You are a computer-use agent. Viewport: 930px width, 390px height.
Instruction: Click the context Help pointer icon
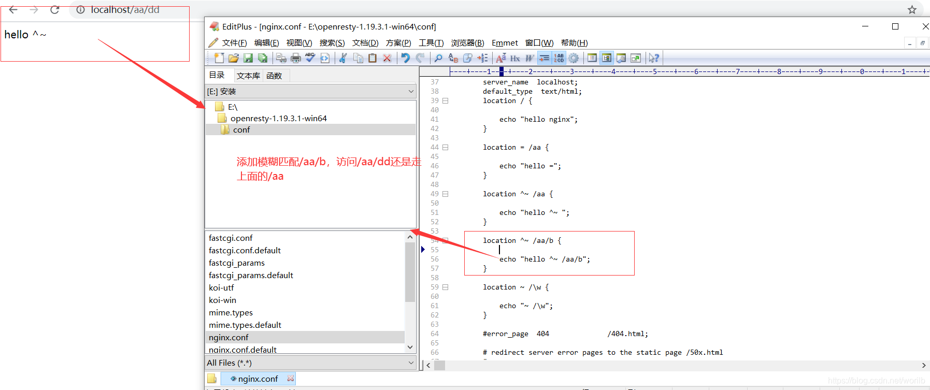pos(654,58)
